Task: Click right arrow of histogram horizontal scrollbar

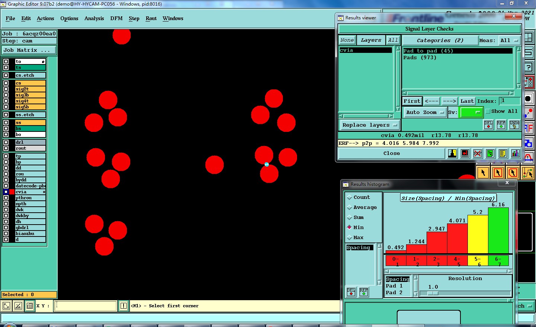Action: (510, 272)
